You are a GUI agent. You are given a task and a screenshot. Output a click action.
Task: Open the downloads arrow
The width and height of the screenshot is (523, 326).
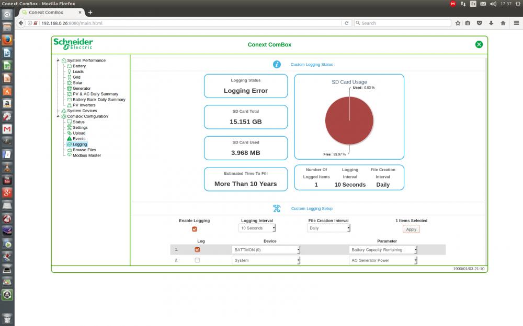click(x=491, y=23)
